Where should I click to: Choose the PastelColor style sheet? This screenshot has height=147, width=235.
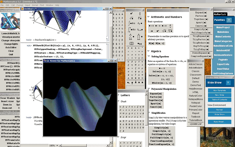196,106
